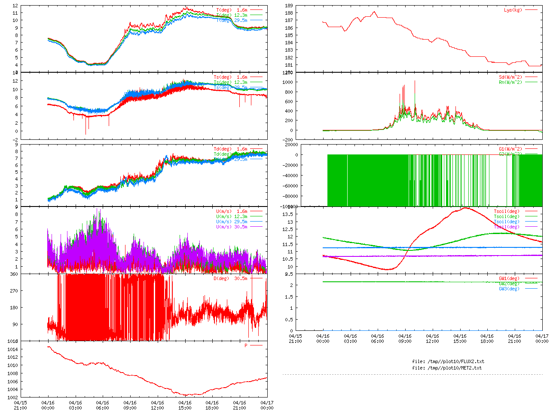The image size is (550, 413).
Task: Select the Lys(kg) legend label
Action: point(513,10)
